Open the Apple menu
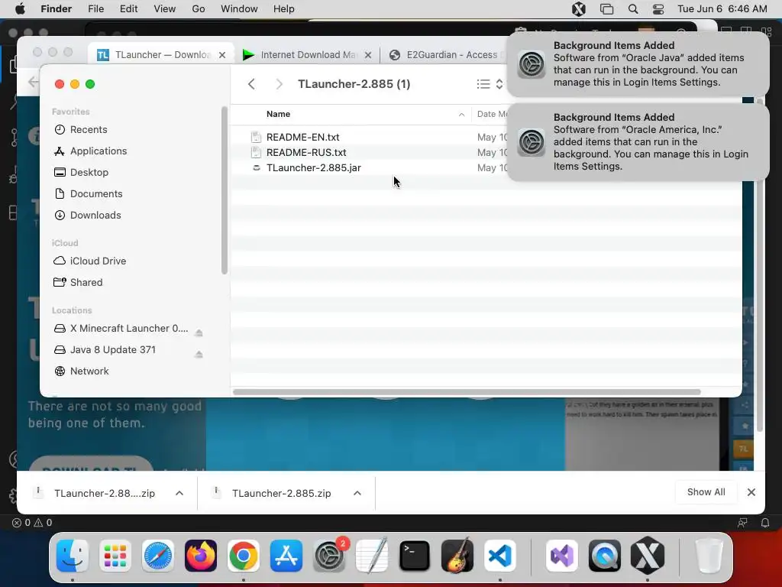The height and width of the screenshot is (587, 782). coord(20,9)
